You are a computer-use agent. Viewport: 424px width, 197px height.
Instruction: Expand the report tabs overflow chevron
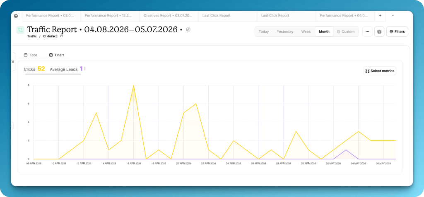[x=393, y=16]
